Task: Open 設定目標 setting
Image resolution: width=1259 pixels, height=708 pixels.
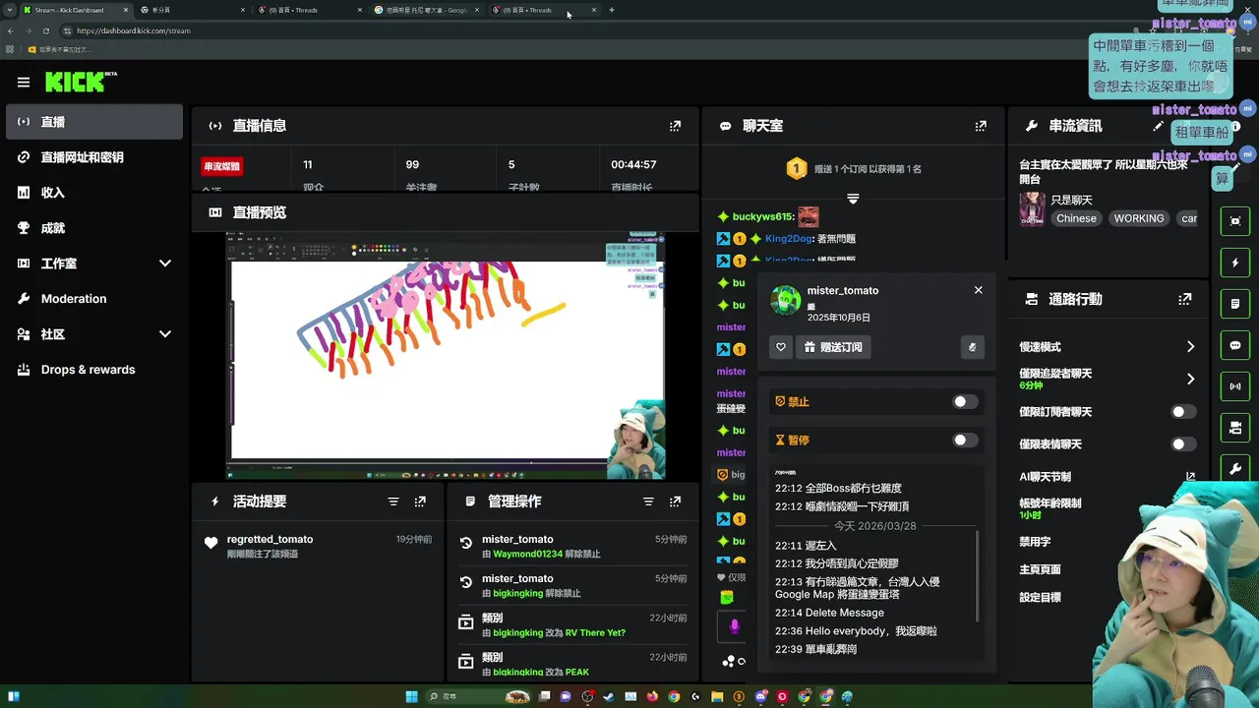Action: (1041, 597)
